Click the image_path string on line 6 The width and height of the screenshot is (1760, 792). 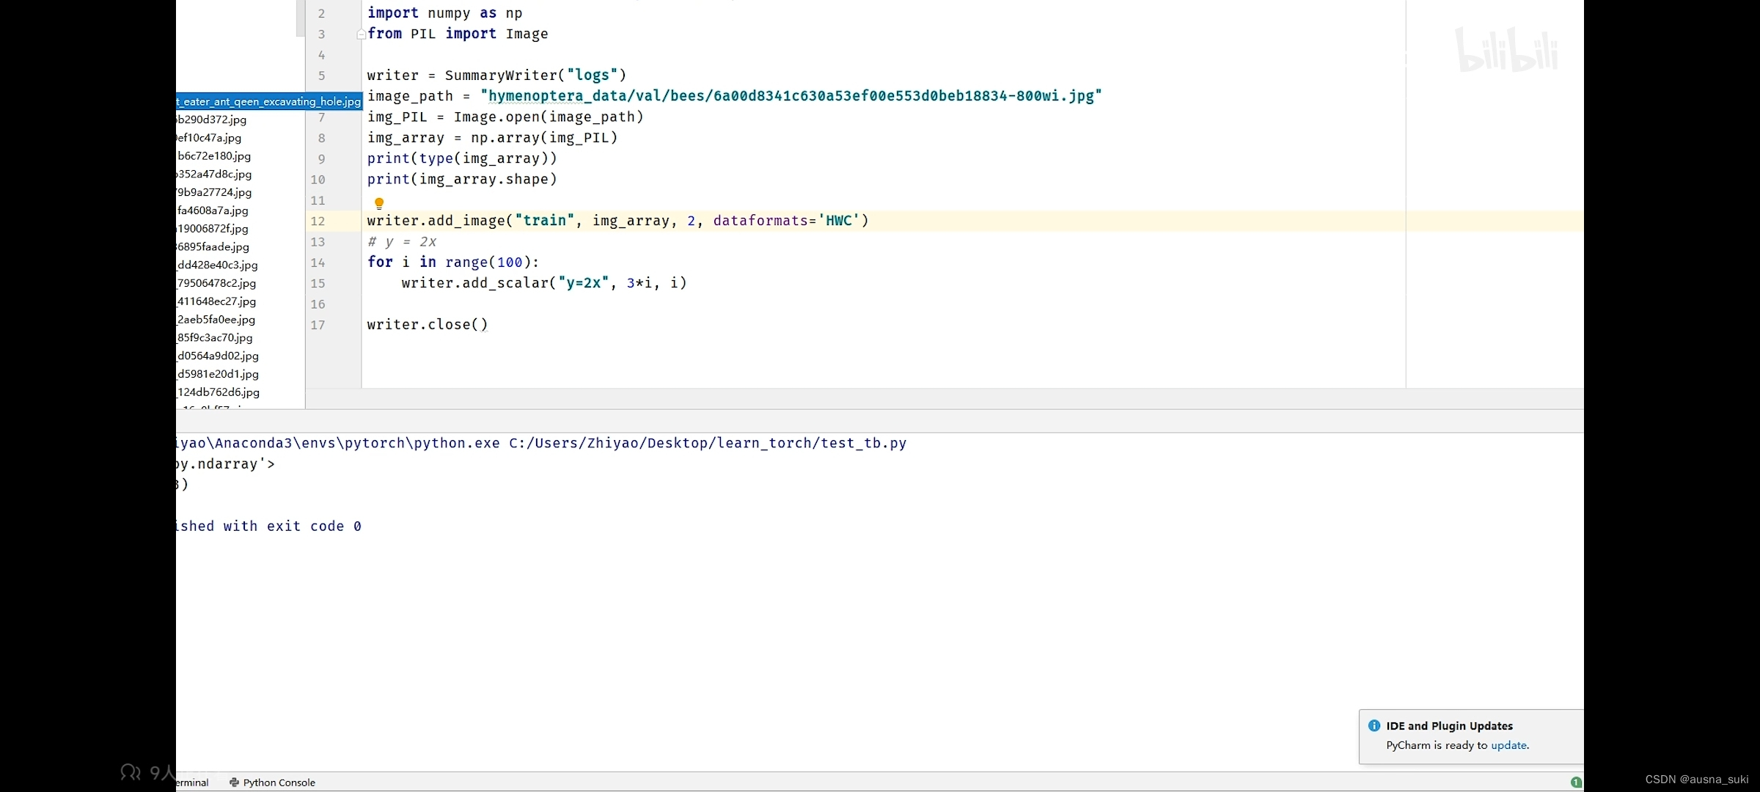click(791, 96)
